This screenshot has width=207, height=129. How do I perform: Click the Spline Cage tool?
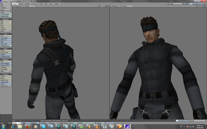tap(6, 82)
